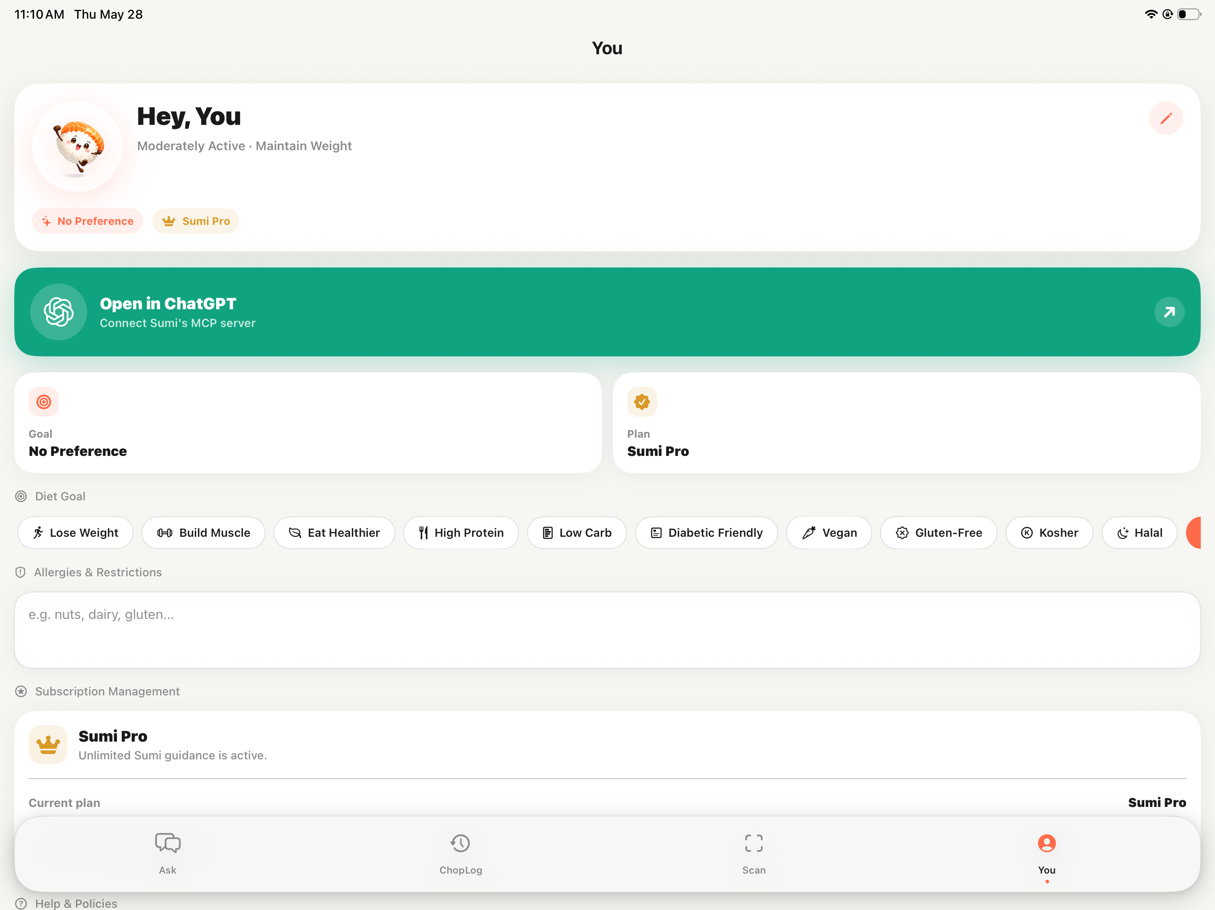Tap the Hey, You greeting
Image resolution: width=1215 pixels, height=910 pixels.
[189, 116]
